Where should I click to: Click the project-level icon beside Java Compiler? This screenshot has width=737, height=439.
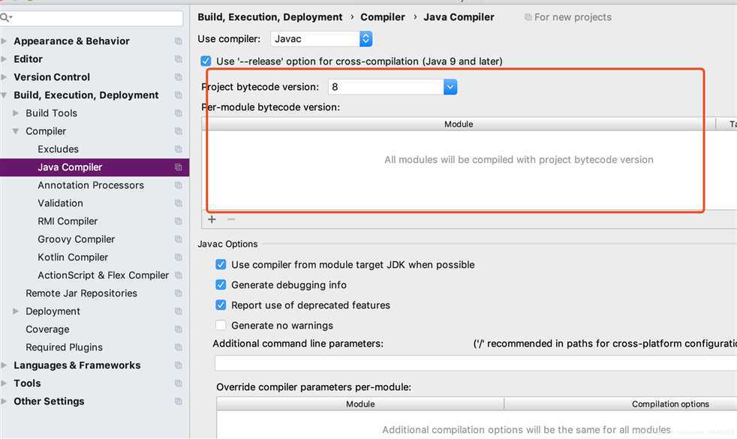pyautogui.click(x=178, y=167)
